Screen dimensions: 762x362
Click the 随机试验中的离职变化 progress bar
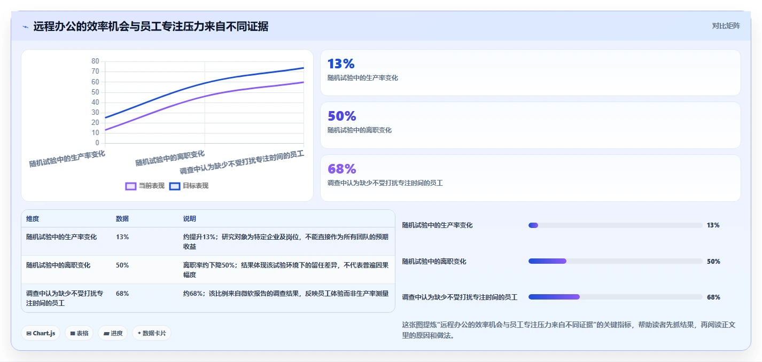615,261
